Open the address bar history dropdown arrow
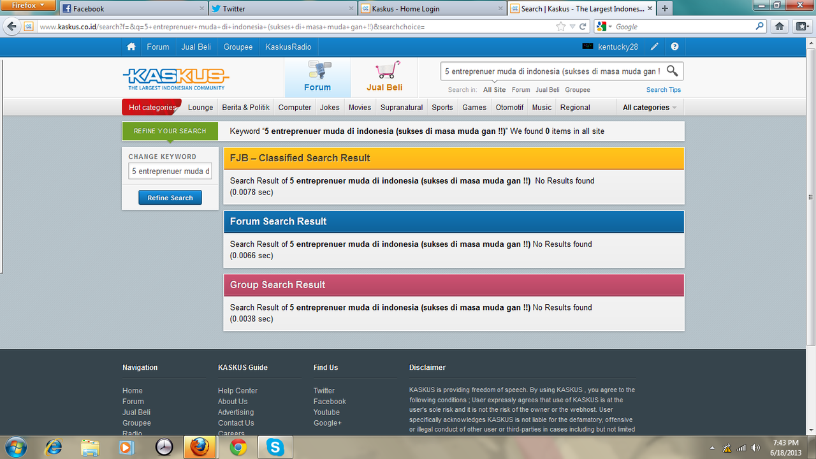The width and height of the screenshot is (816, 459). point(572,27)
